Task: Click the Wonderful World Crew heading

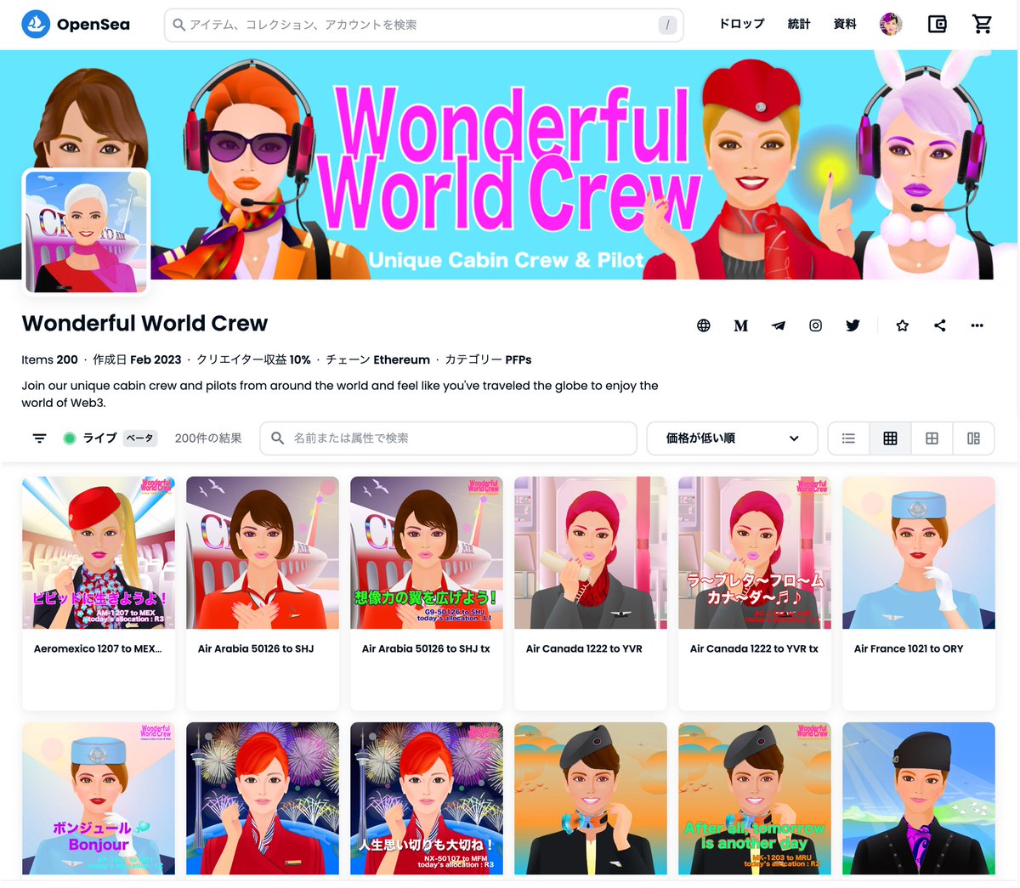Action: [144, 324]
